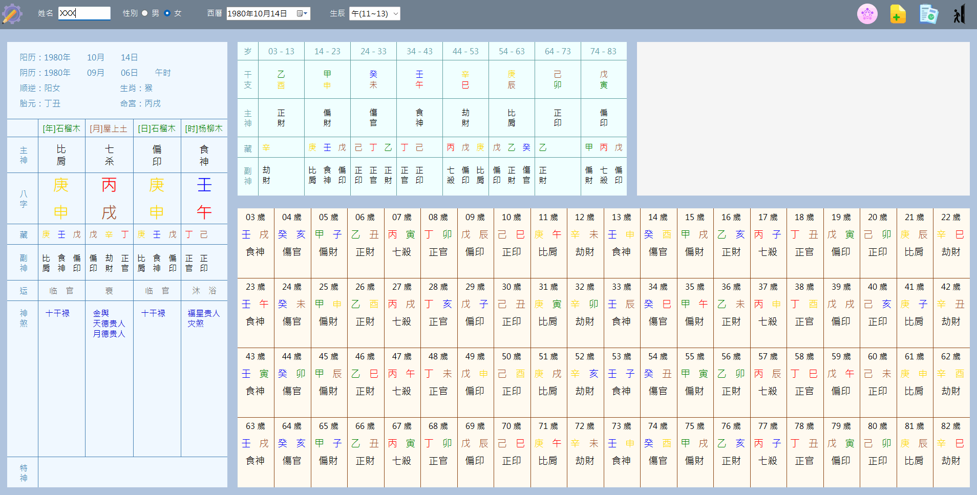Open the 西曆 date picker calendar button
The width and height of the screenshot is (977, 495).
click(302, 13)
